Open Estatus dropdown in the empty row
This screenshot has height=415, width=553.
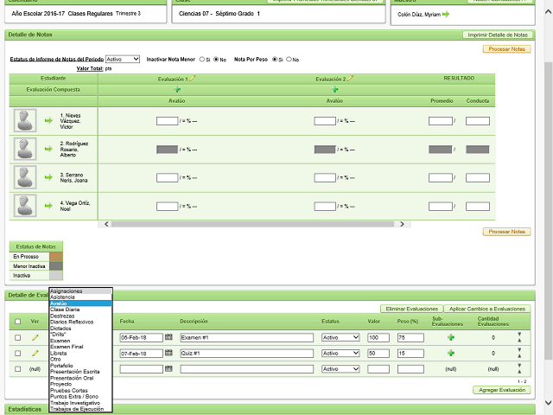pos(340,369)
